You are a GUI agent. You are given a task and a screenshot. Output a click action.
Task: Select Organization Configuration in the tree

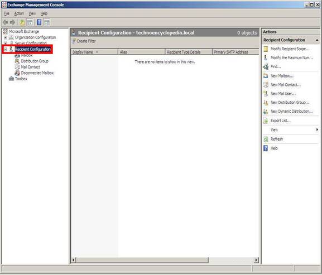click(x=35, y=37)
